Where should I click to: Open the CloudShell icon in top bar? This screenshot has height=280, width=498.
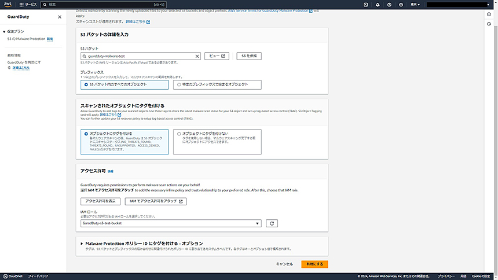(x=365, y=5)
